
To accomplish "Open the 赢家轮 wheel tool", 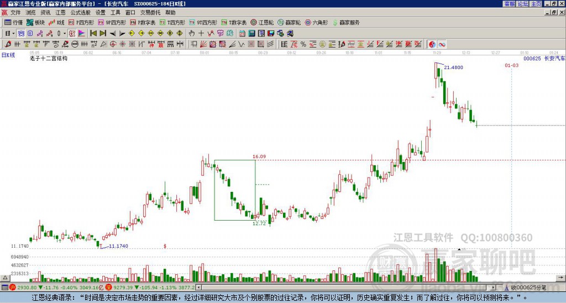I will pos(289,22).
